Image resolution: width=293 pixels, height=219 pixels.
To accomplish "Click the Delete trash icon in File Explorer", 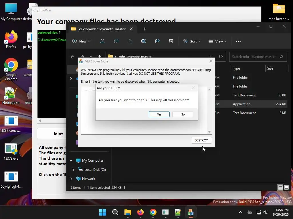I will (171, 41).
